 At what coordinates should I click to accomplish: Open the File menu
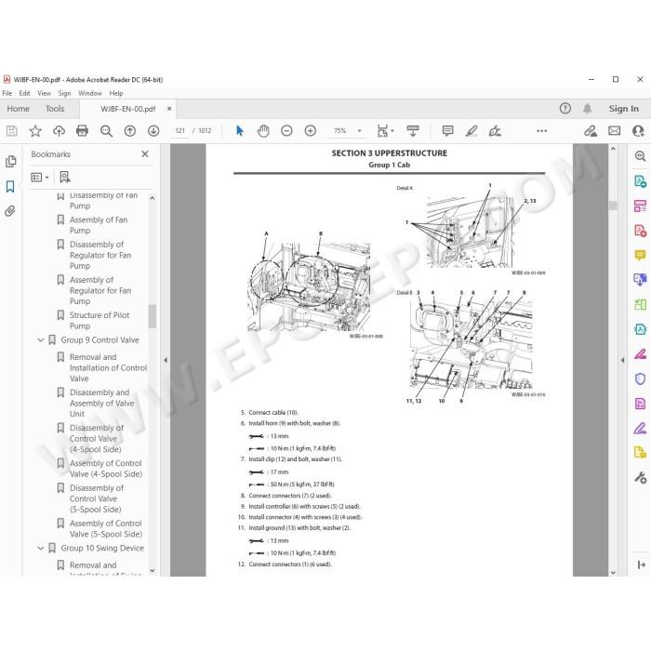(7, 93)
